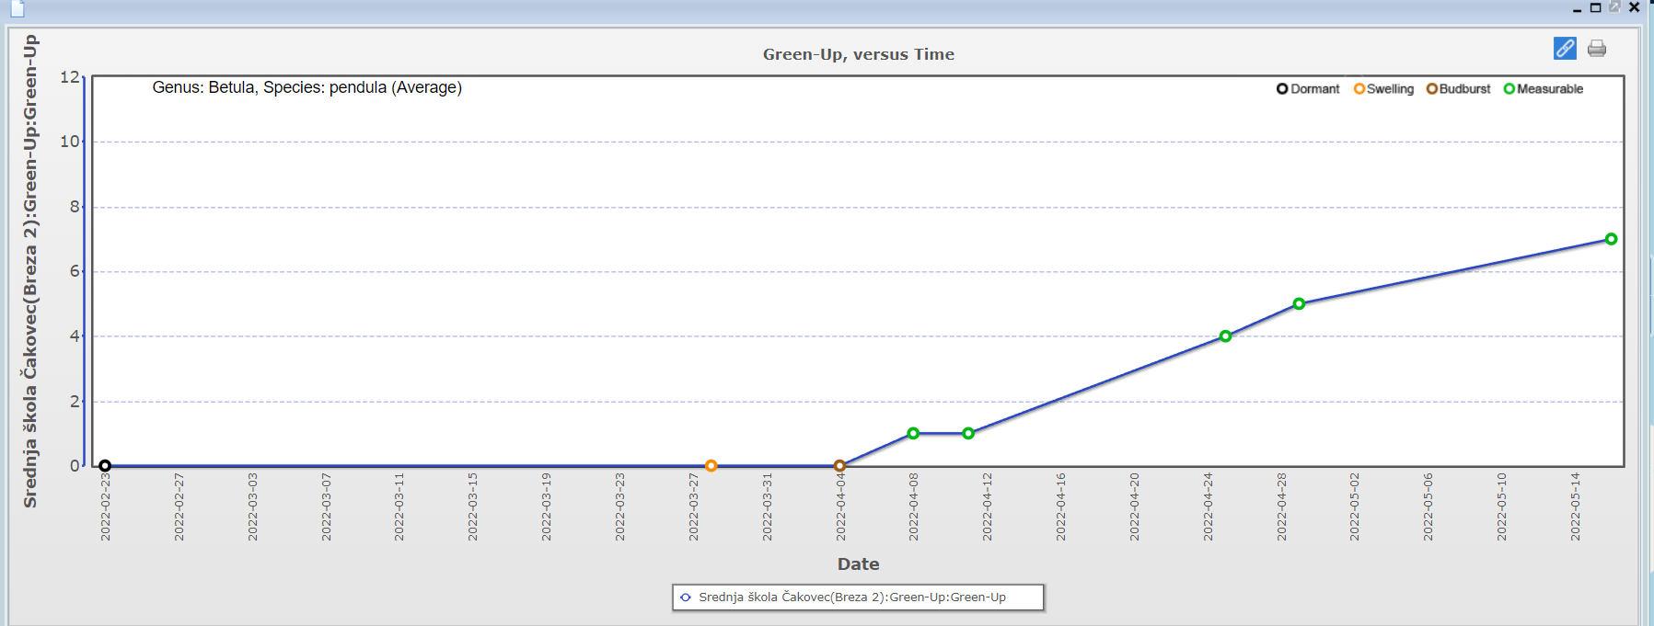
Task: Click the Measurable legend entry
Action: coord(1544,89)
